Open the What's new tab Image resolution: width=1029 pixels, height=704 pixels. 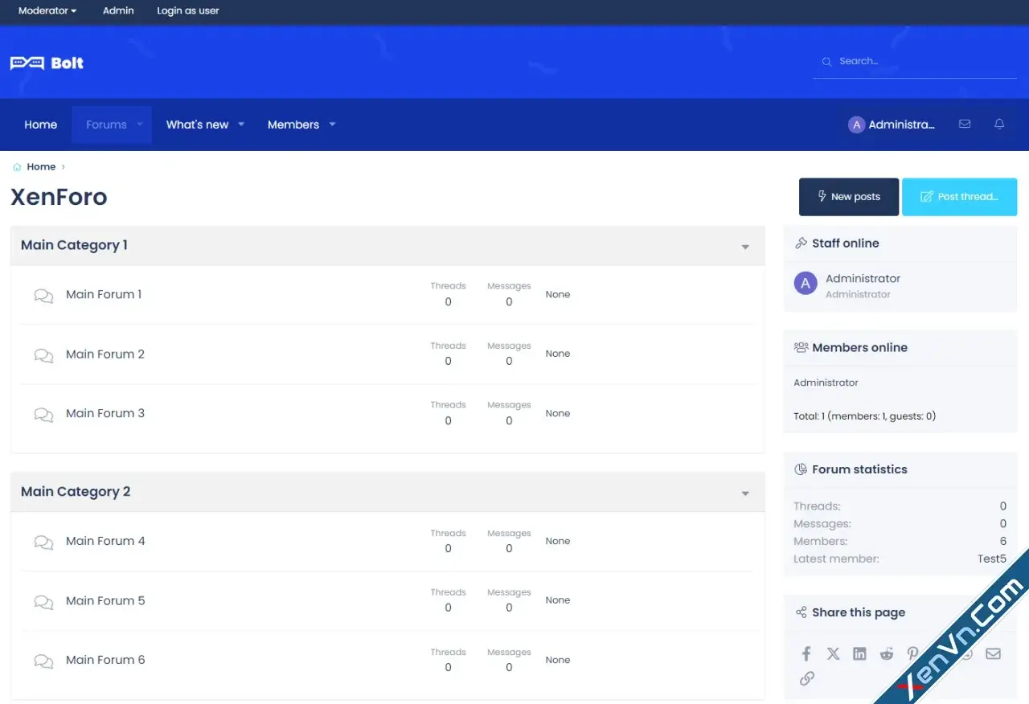197,125
